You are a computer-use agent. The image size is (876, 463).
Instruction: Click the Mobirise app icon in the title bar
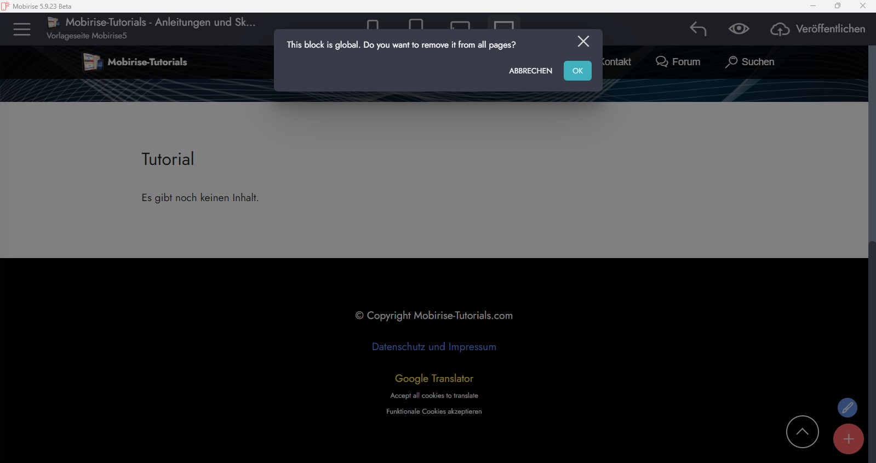(x=5, y=6)
